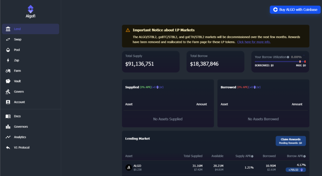
Task: Click the +705.53 rewards badge
Action: (295, 170)
